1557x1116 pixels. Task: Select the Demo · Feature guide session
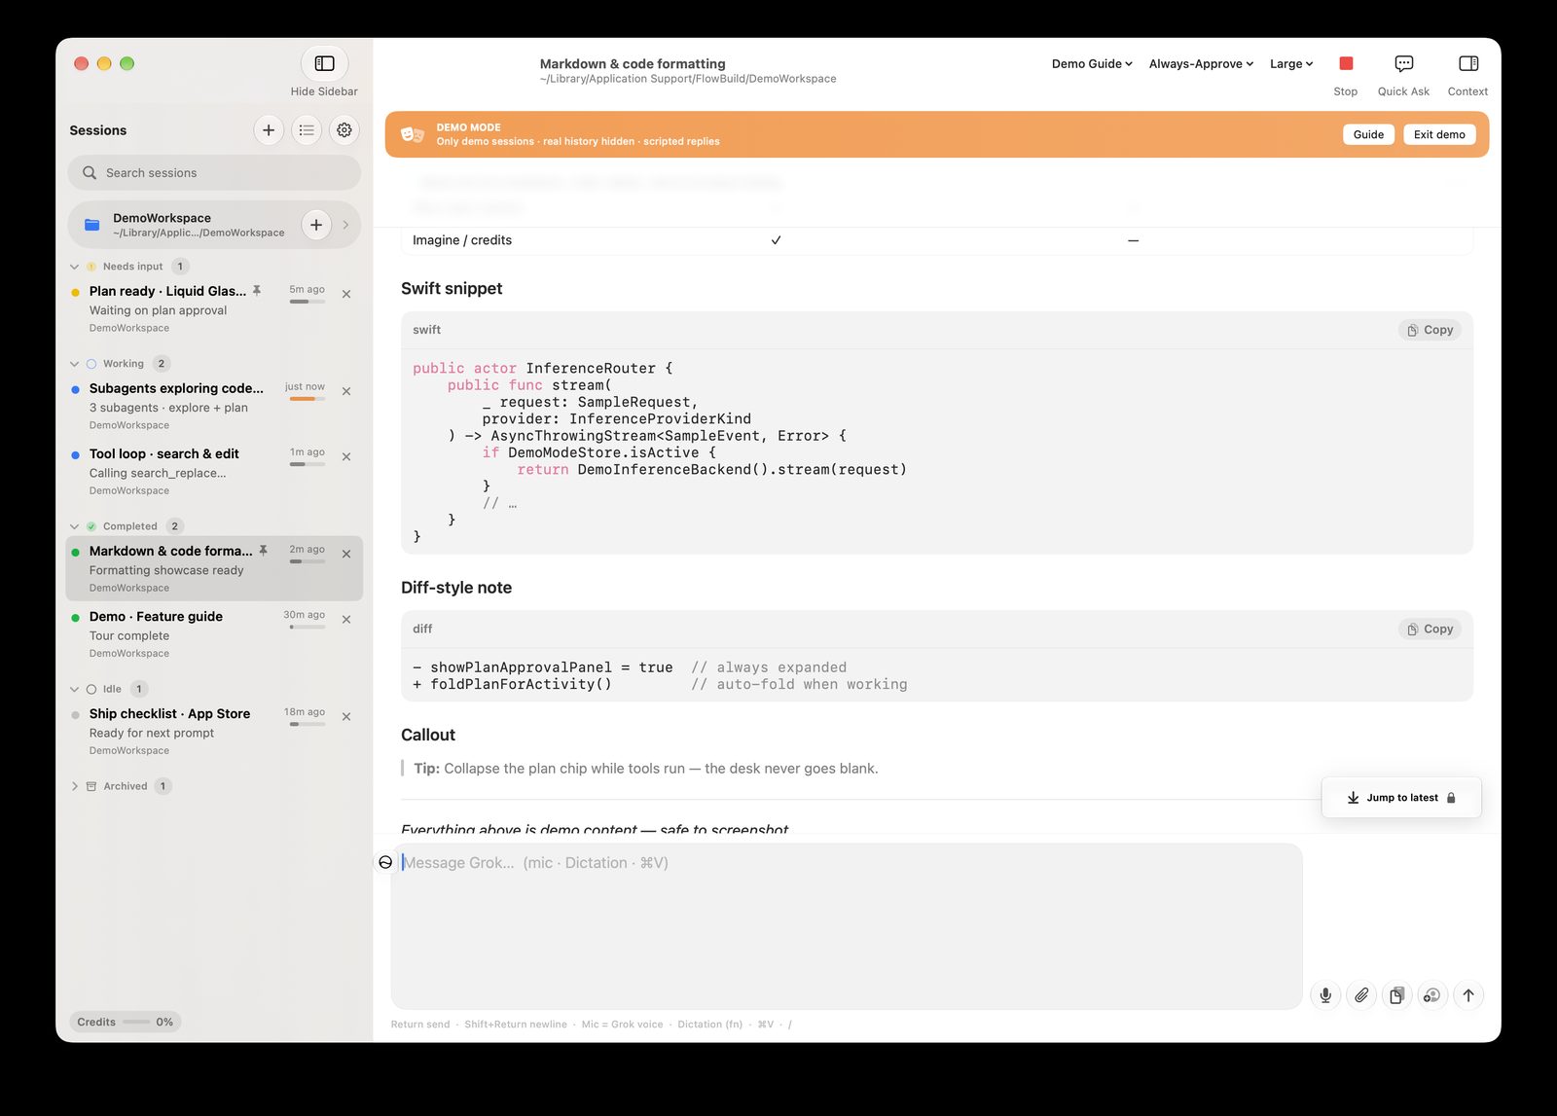214,633
